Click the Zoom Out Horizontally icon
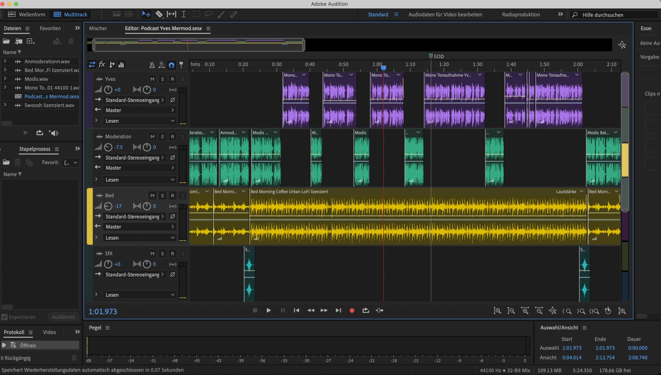661x375 pixels. pos(539,311)
